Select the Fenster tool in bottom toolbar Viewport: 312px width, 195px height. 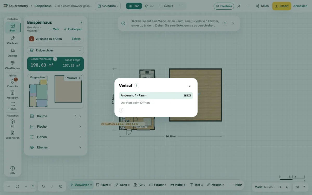pyautogui.click(x=158, y=185)
